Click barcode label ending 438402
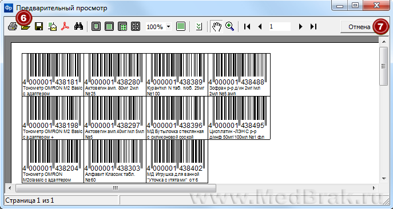Viewport: 393px width, 209px height. (x=177, y=161)
